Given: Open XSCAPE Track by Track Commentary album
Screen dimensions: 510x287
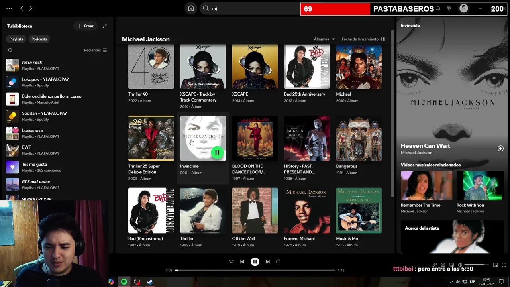Looking at the screenshot, I should (203, 66).
